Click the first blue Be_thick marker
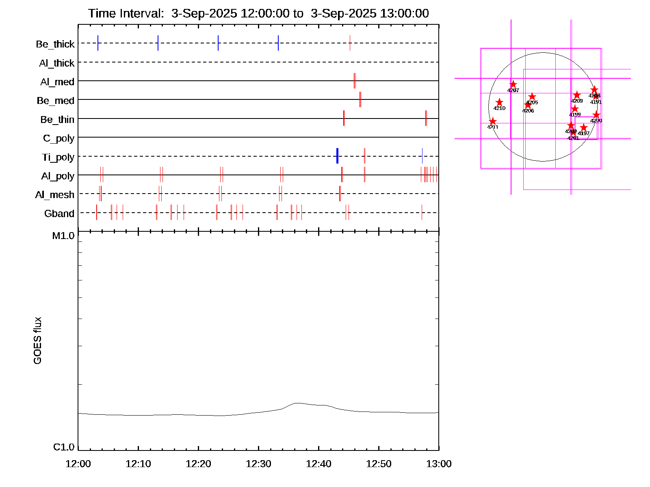This screenshot has width=650, height=487. [x=98, y=43]
